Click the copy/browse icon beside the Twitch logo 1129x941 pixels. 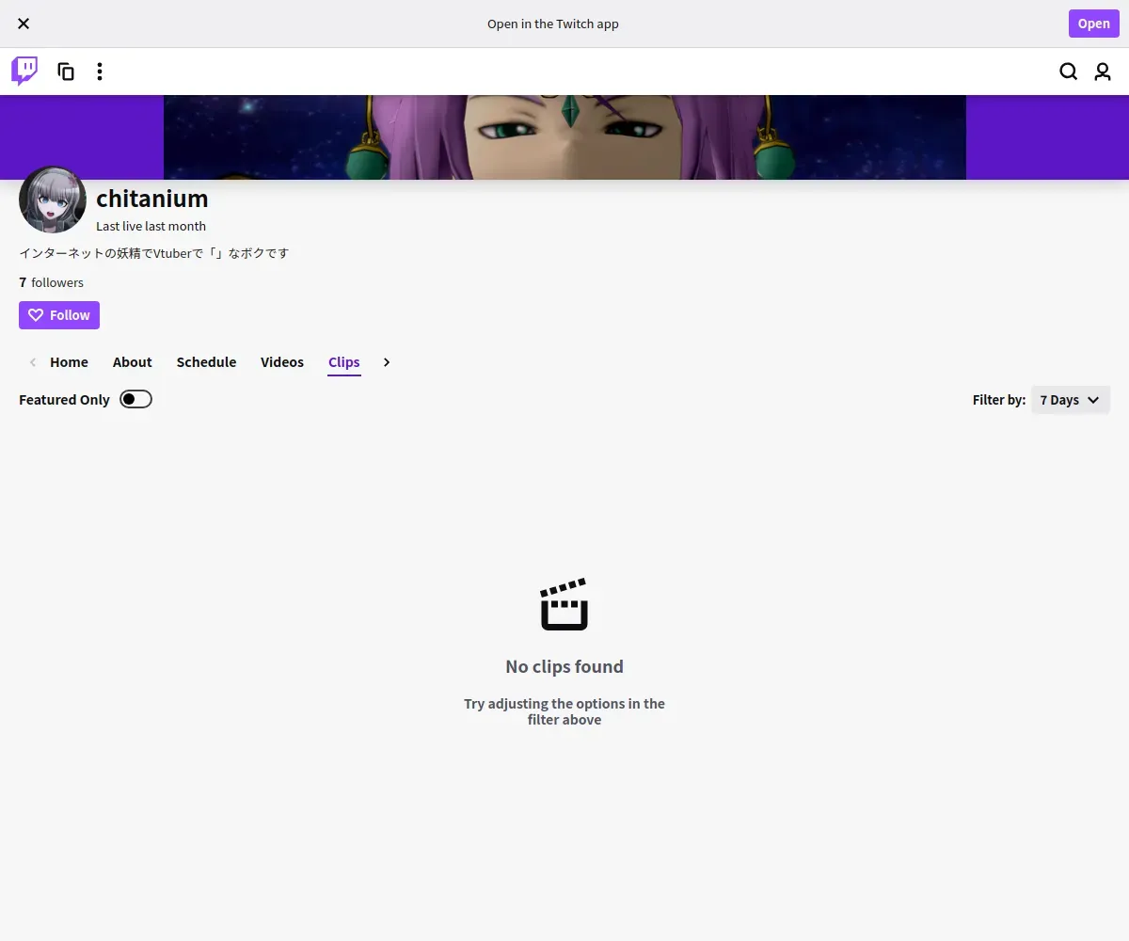[66, 72]
